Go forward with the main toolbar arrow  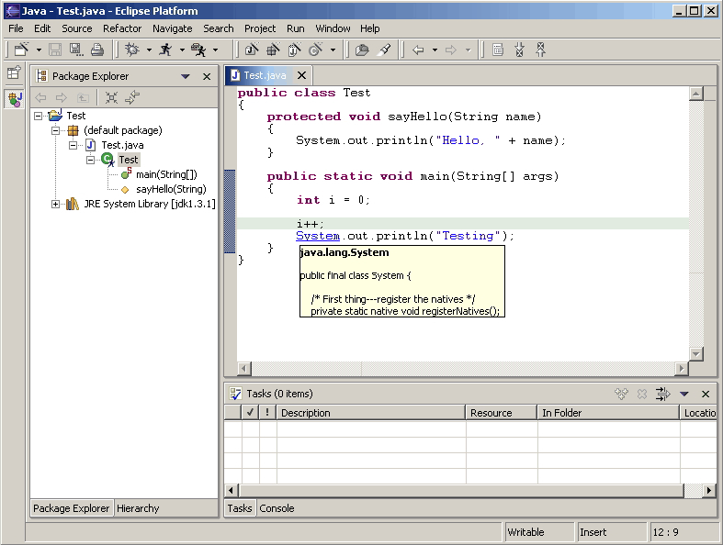(x=451, y=50)
